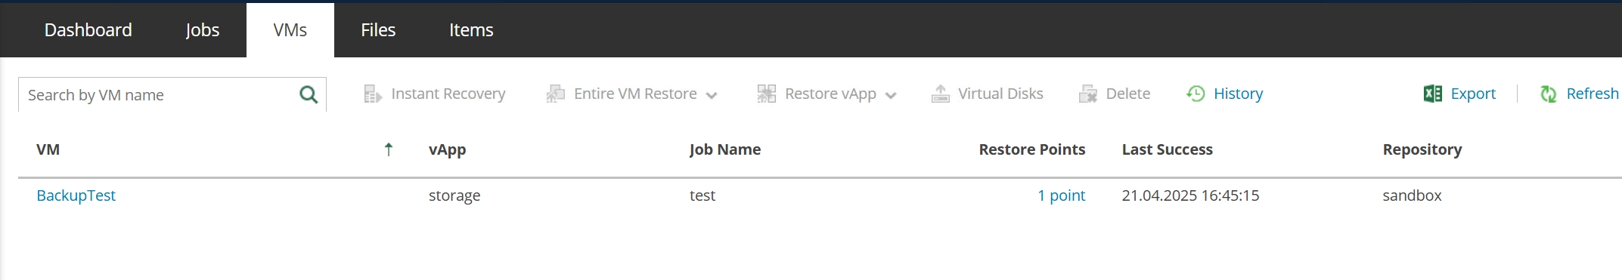Viewport: 1622px width, 280px height.
Task: Toggle sort arrow on VM column
Action: (x=389, y=149)
